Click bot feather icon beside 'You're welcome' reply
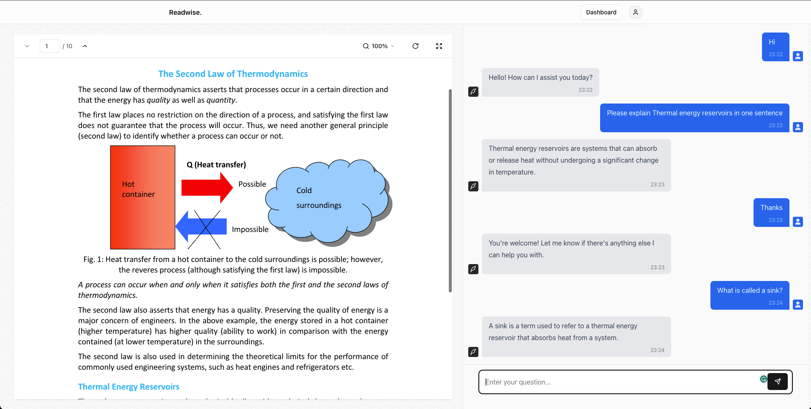Viewport: 811px width, 409px height. point(473,269)
